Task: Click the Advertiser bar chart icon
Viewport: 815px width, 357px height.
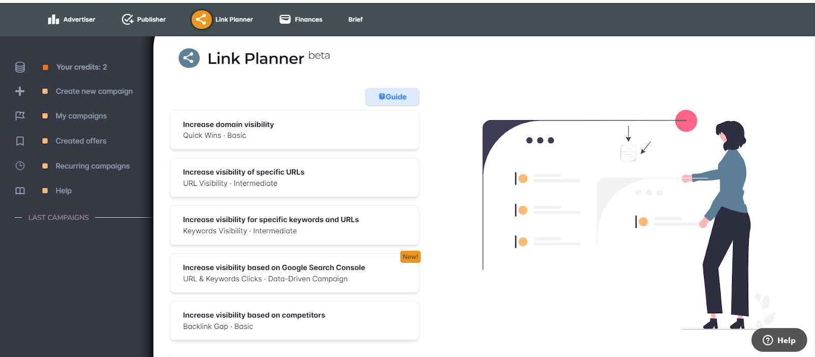Action: 53,19
